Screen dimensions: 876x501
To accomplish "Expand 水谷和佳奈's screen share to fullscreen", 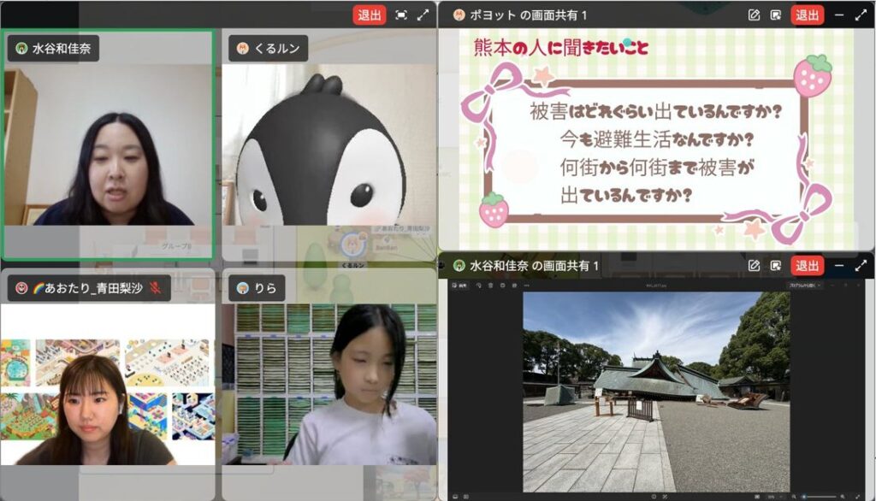I will (x=861, y=266).
